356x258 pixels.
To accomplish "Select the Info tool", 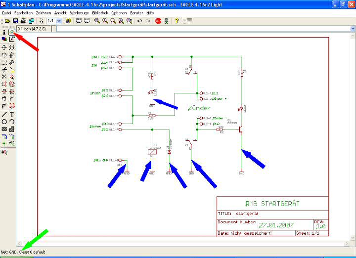I will [x=4, y=32].
